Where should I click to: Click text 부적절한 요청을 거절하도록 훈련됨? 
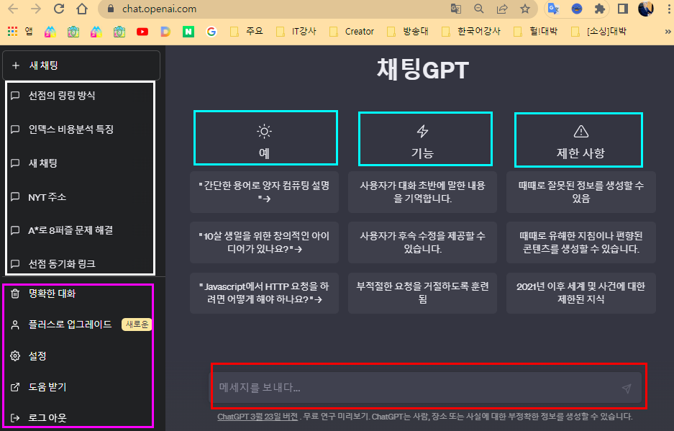pos(422,293)
